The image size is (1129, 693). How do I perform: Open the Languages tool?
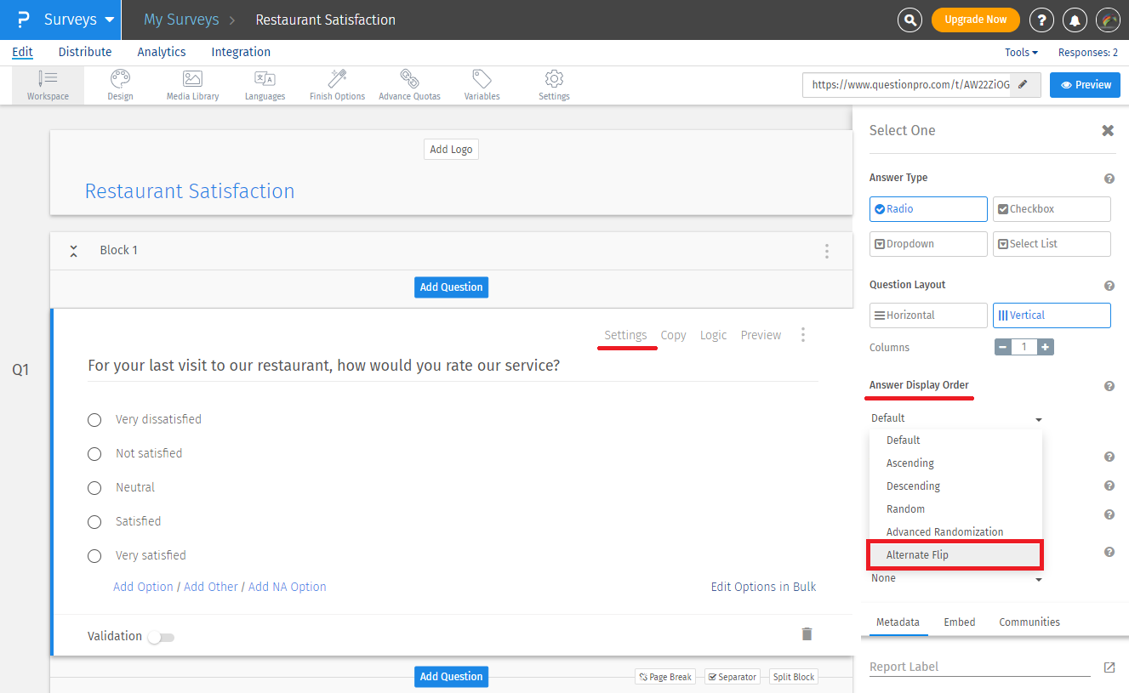(265, 79)
